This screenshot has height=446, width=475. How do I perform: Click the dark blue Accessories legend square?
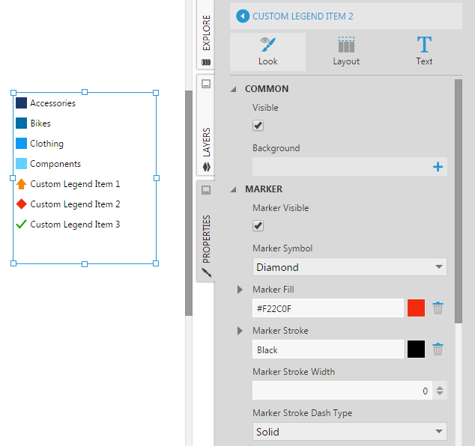click(22, 103)
